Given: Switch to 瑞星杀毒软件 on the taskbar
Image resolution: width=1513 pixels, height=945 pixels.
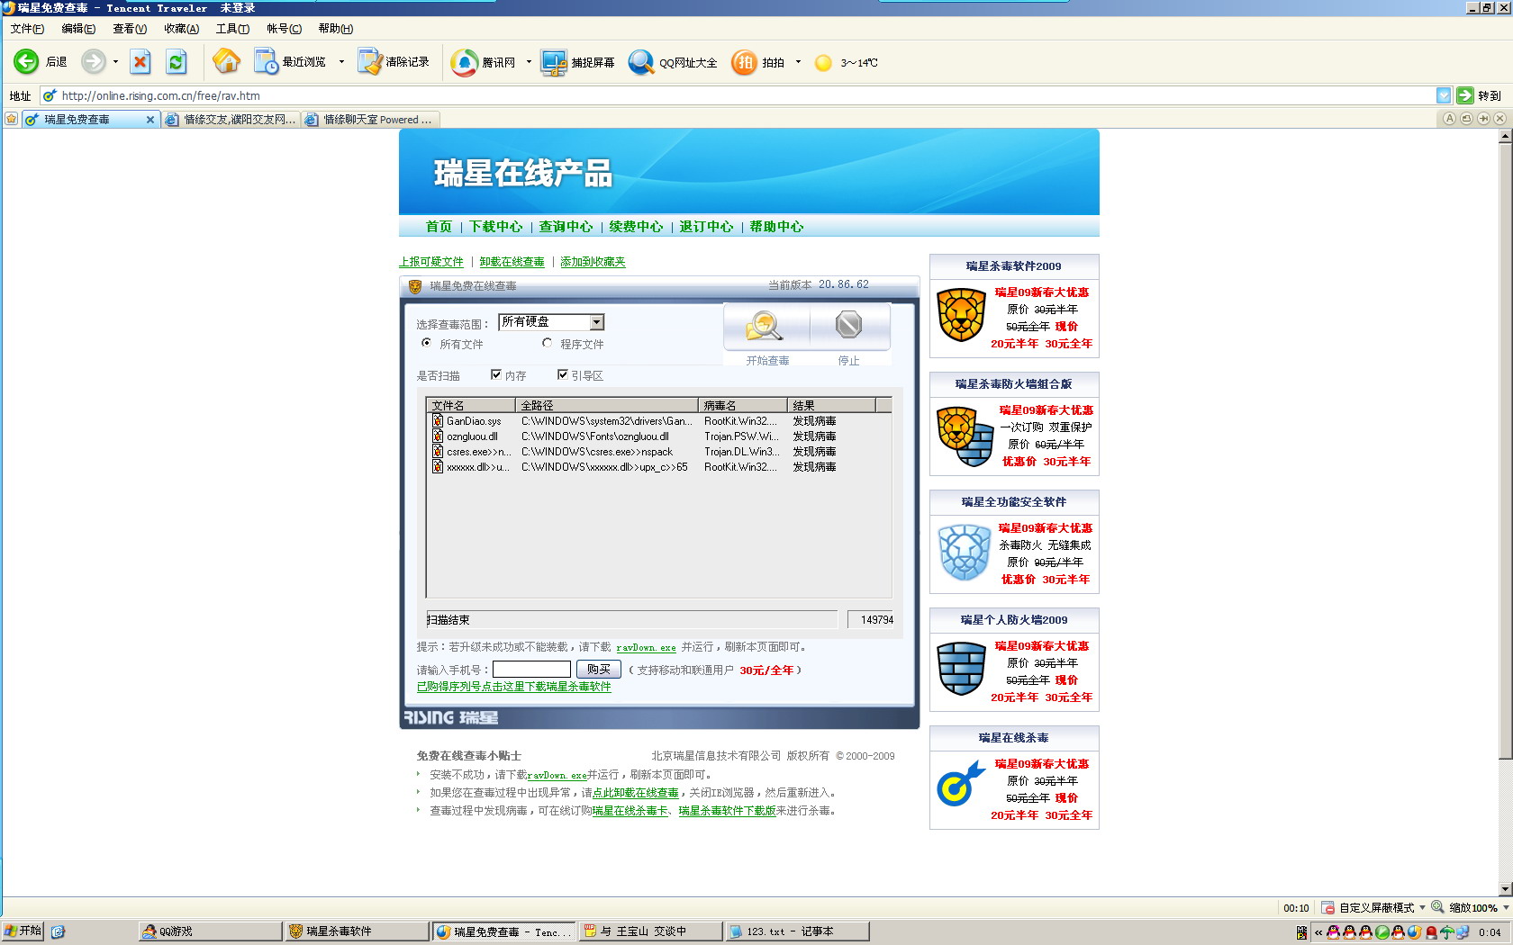Looking at the screenshot, I should click(x=357, y=931).
